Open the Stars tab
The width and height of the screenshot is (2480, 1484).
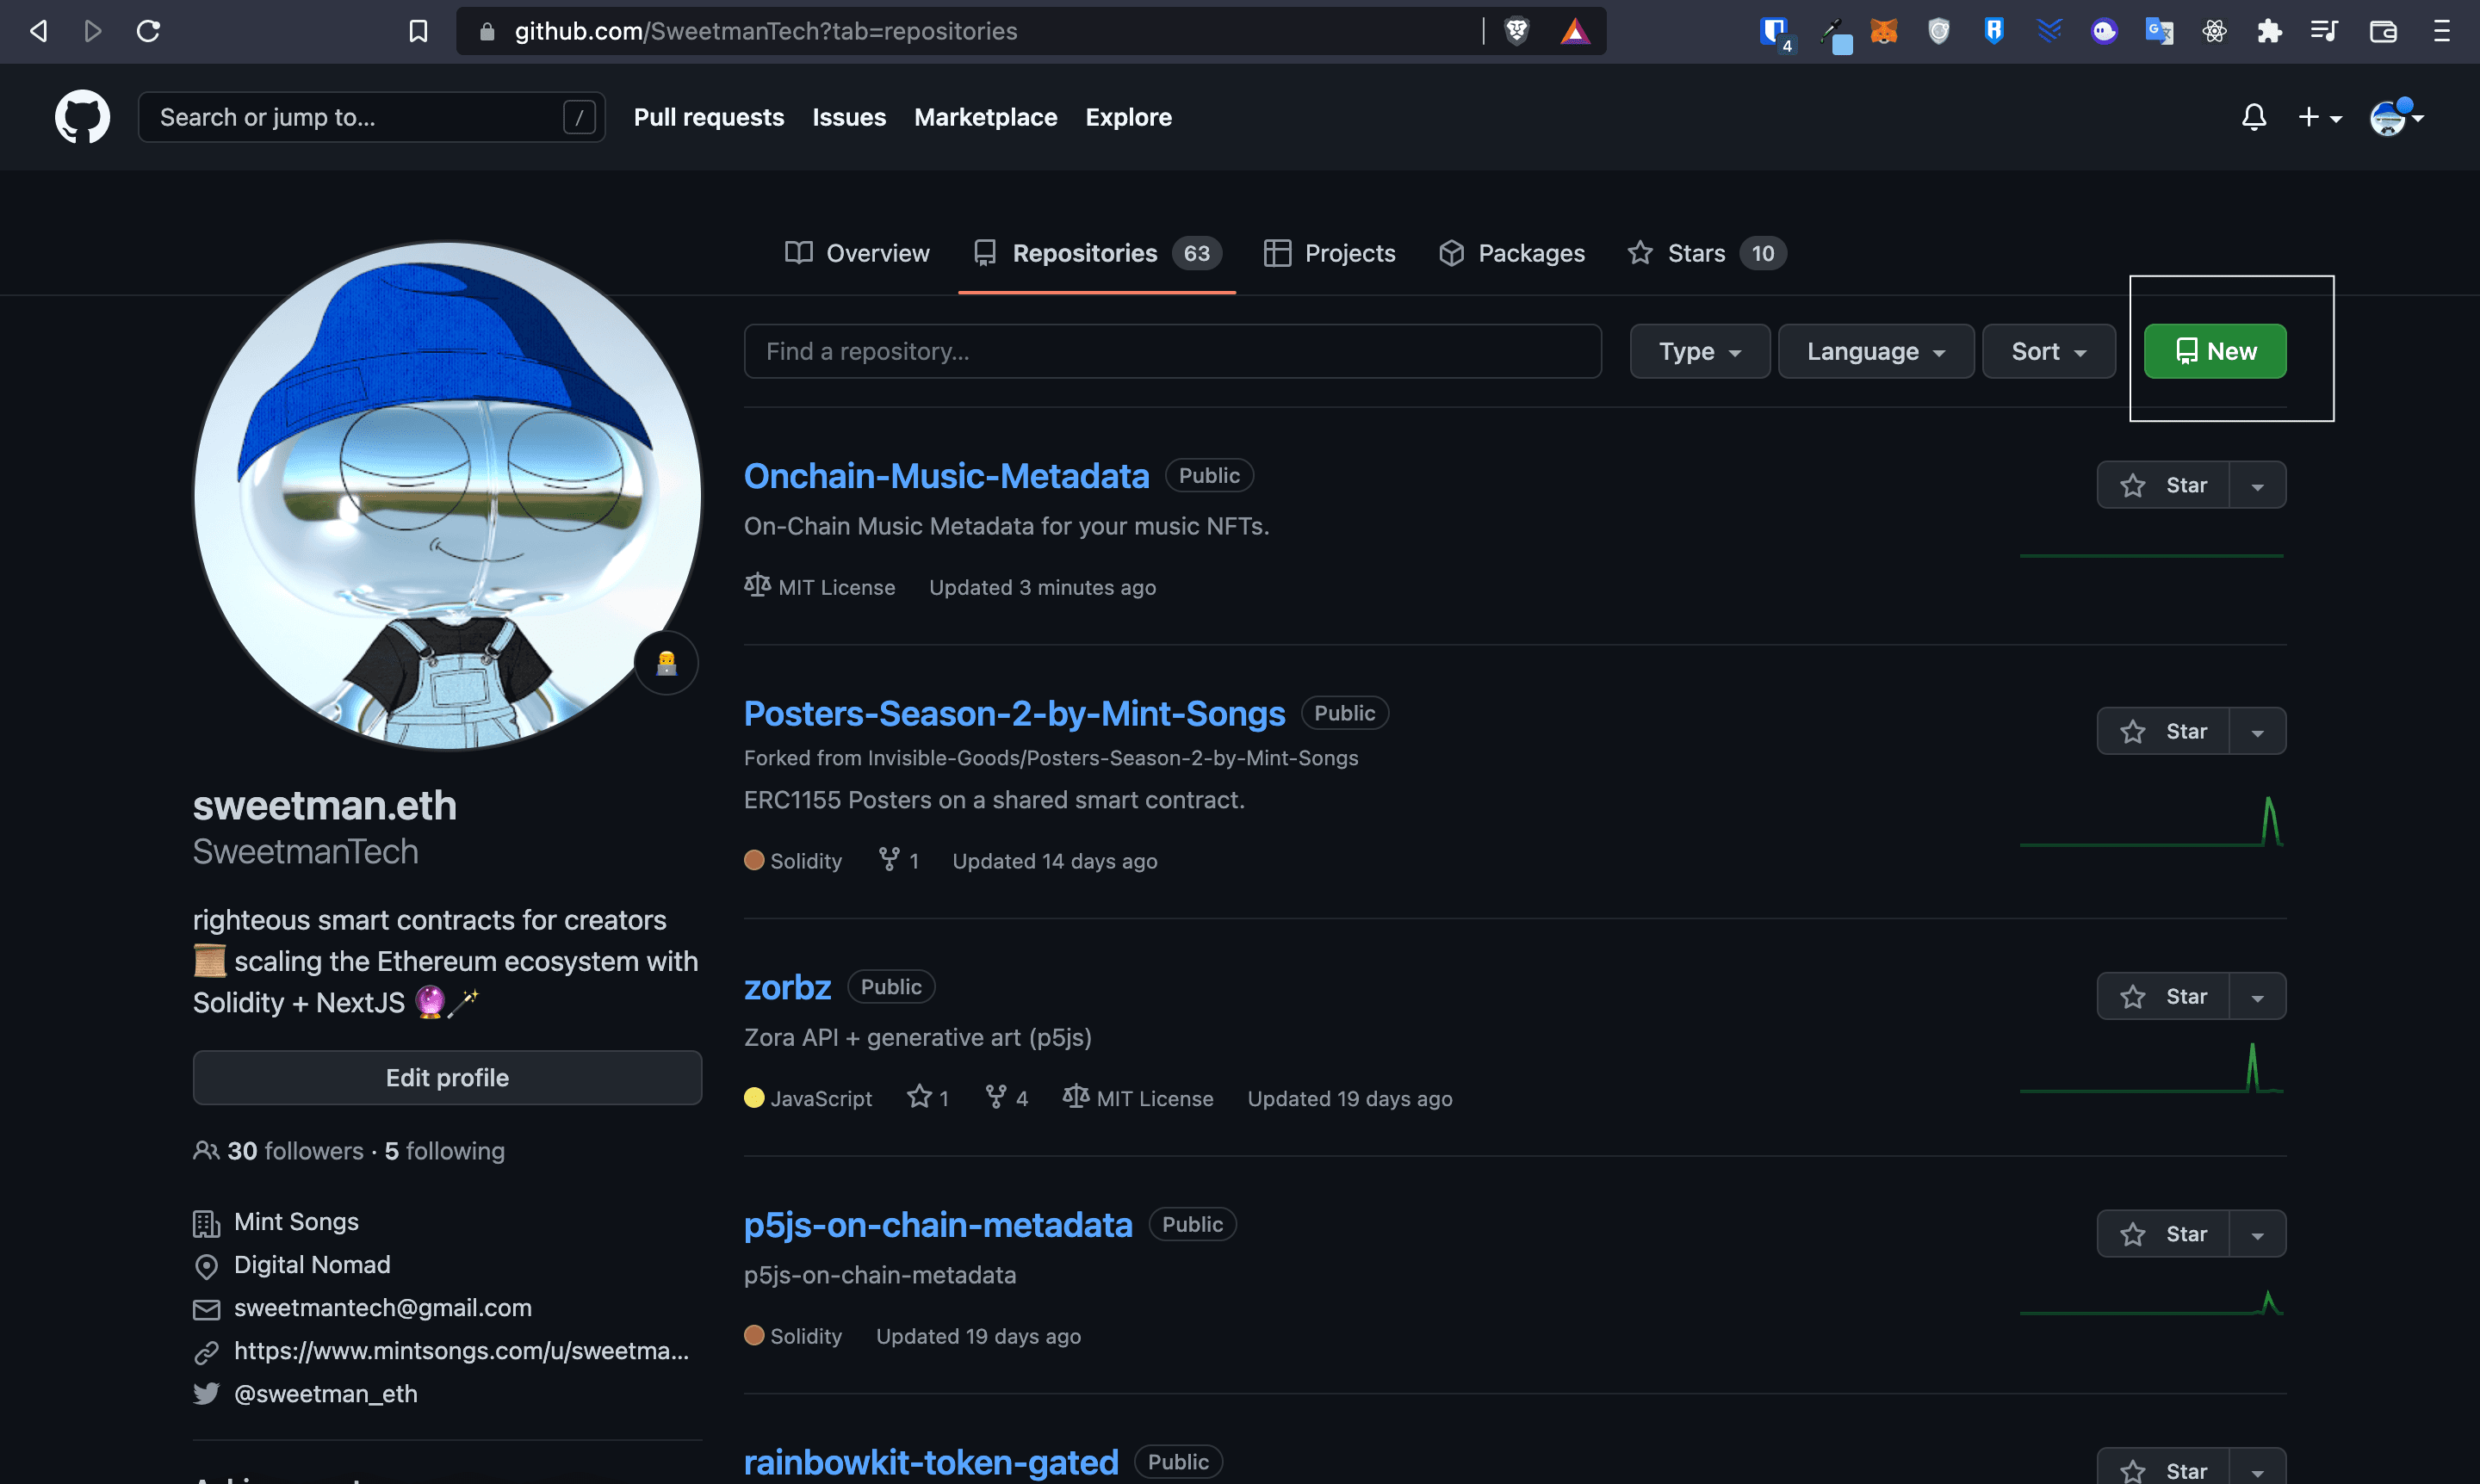point(1707,253)
